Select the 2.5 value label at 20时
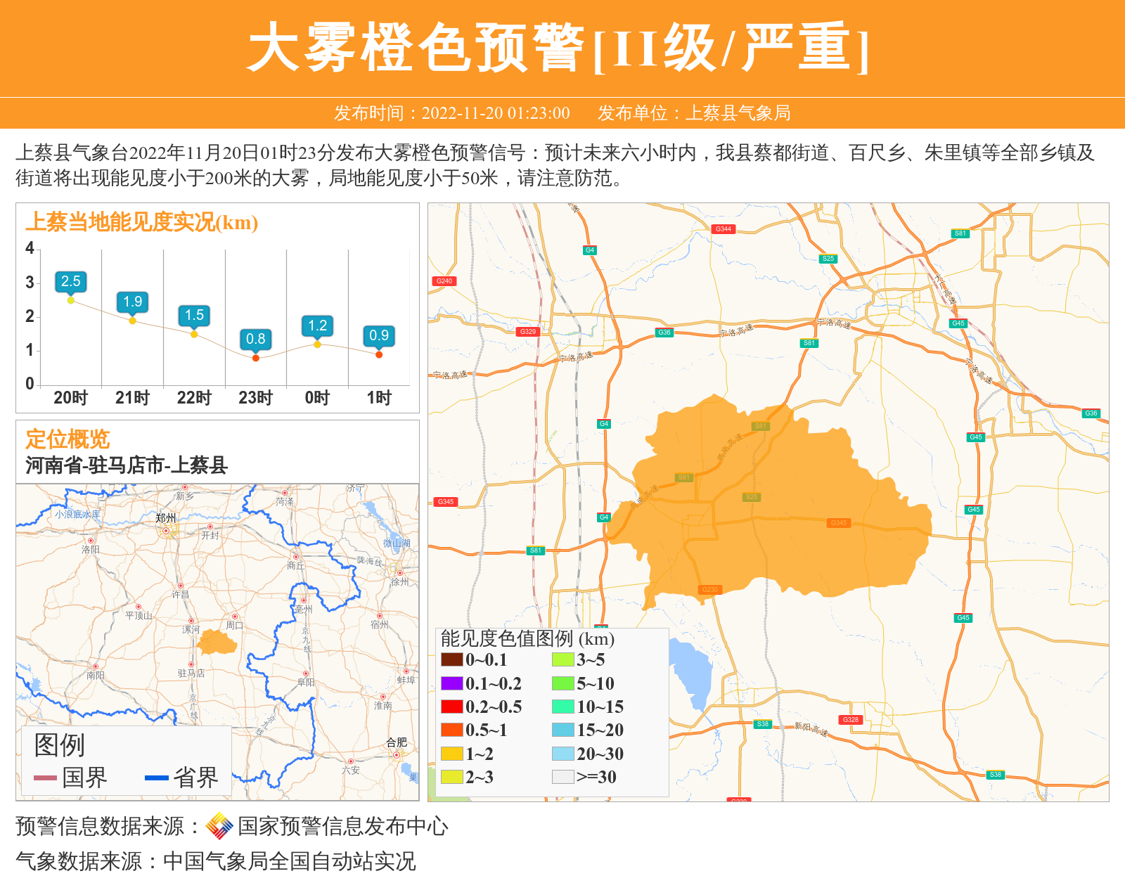 click(71, 282)
